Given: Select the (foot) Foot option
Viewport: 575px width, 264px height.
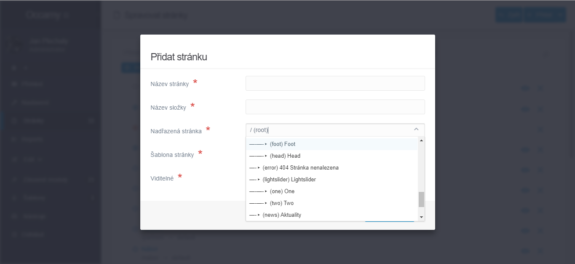Looking at the screenshot, I should 332,144.
